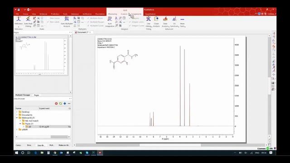The height and width of the screenshot is (163, 290).
Task: Select the molecule structure drawing
Action: click(x=123, y=59)
